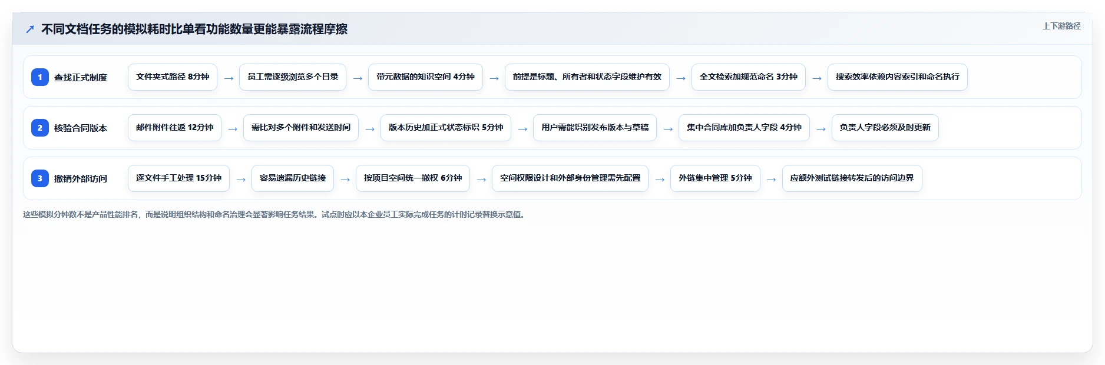1105x365 pixels.
Task: Select the step 负责人字段必须及时更新
Action: [x=885, y=128]
